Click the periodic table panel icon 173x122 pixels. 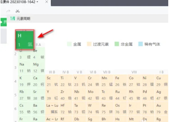coord(13,18)
